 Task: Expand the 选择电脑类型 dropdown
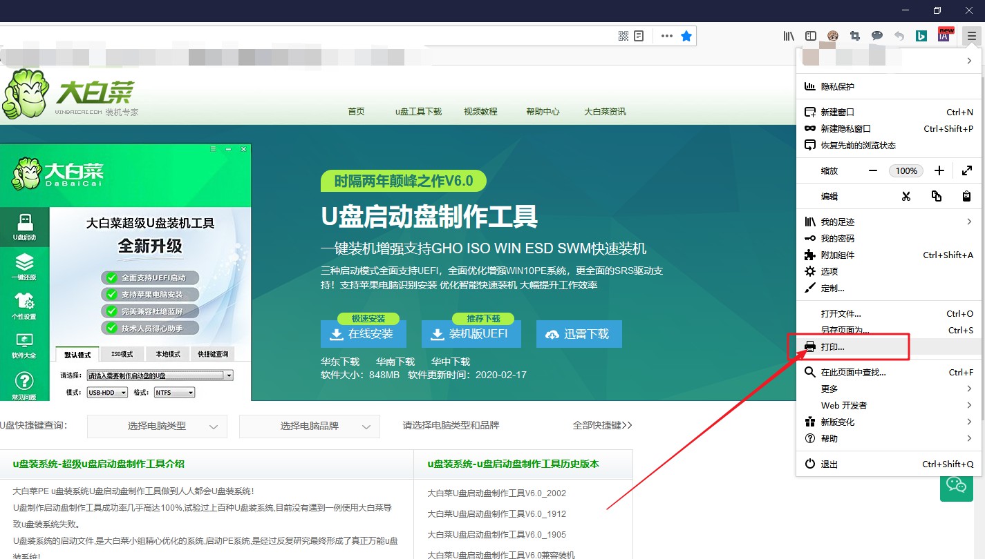point(156,426)
